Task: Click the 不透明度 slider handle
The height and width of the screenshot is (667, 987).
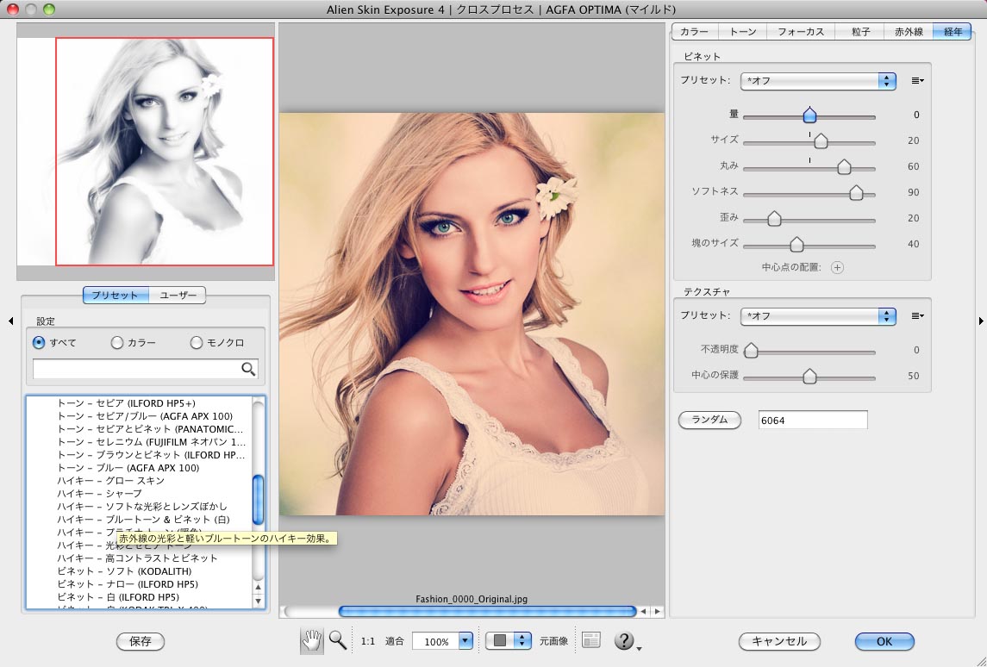Action: (751, 350)
